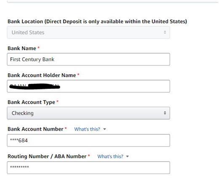The image size is (219, 185).
Task: Open What's this? beside Bank Account Number
Action: point(87,129)
